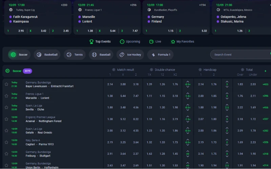
Task: Decrease handicap for Sevilla - Elche row
Action: tap(188, 110)
